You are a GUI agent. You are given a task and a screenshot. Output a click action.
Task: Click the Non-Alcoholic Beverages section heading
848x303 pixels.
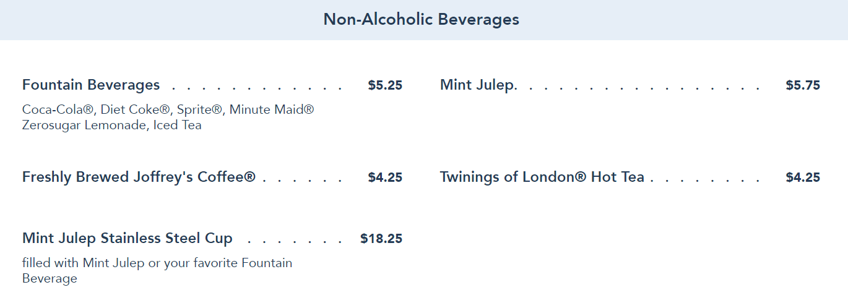(421, 20)
